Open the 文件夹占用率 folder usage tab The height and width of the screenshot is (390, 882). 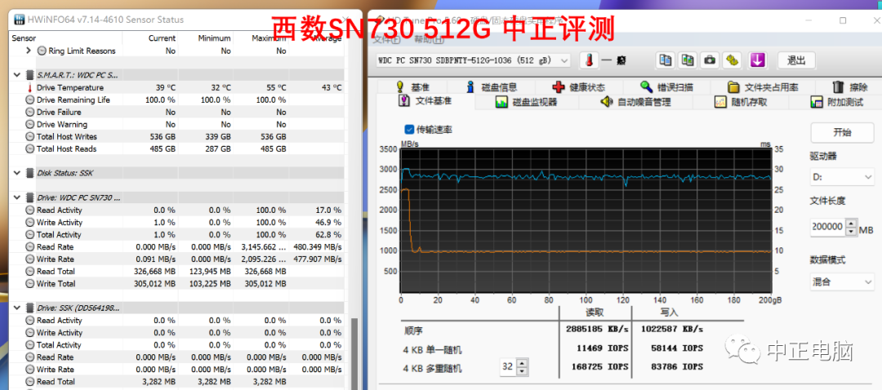point(763,87)
